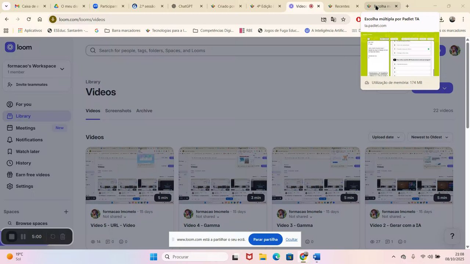Switch to the Archive tab

click(144, 111)
